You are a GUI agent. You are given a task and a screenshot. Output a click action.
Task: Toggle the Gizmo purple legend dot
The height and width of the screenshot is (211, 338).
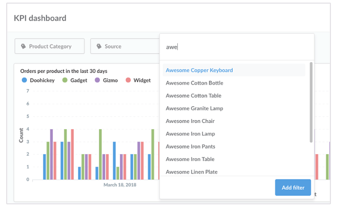tap(97, 80)
